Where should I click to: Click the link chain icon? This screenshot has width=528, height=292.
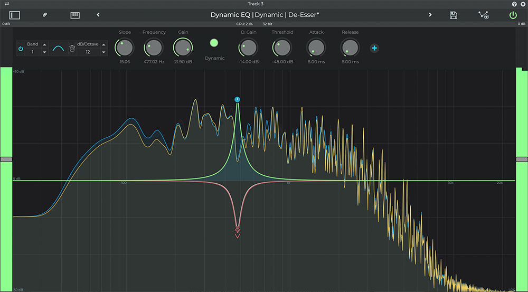tap(44, 15)
